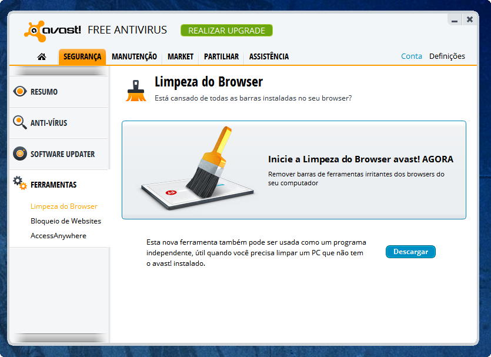
Task: Open the Market tab
Action: click(x=181, y=56)
